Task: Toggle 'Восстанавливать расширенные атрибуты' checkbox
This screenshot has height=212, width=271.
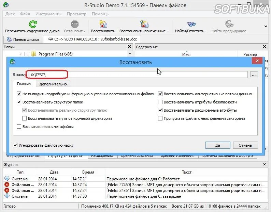Action: pos(160,110)
